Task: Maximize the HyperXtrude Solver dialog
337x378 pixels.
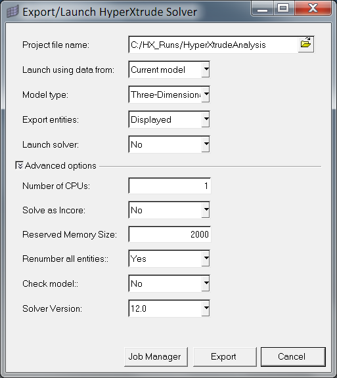Action: [x=283, y=9]
